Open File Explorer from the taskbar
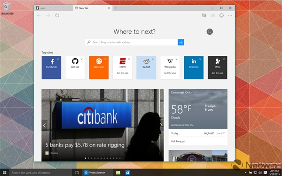This screenshot has width=282, height=176. pyautogui.click(x=118, y=173)
